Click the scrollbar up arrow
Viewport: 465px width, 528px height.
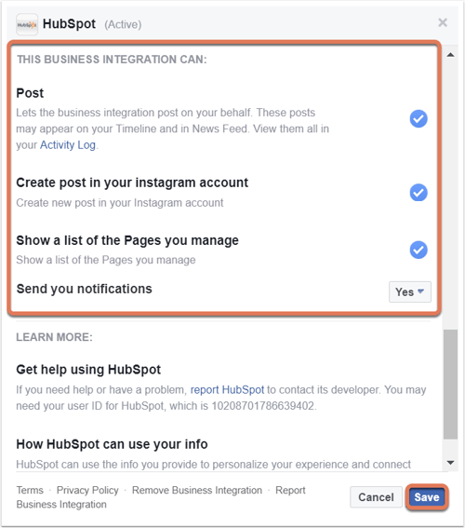(450, 55)
